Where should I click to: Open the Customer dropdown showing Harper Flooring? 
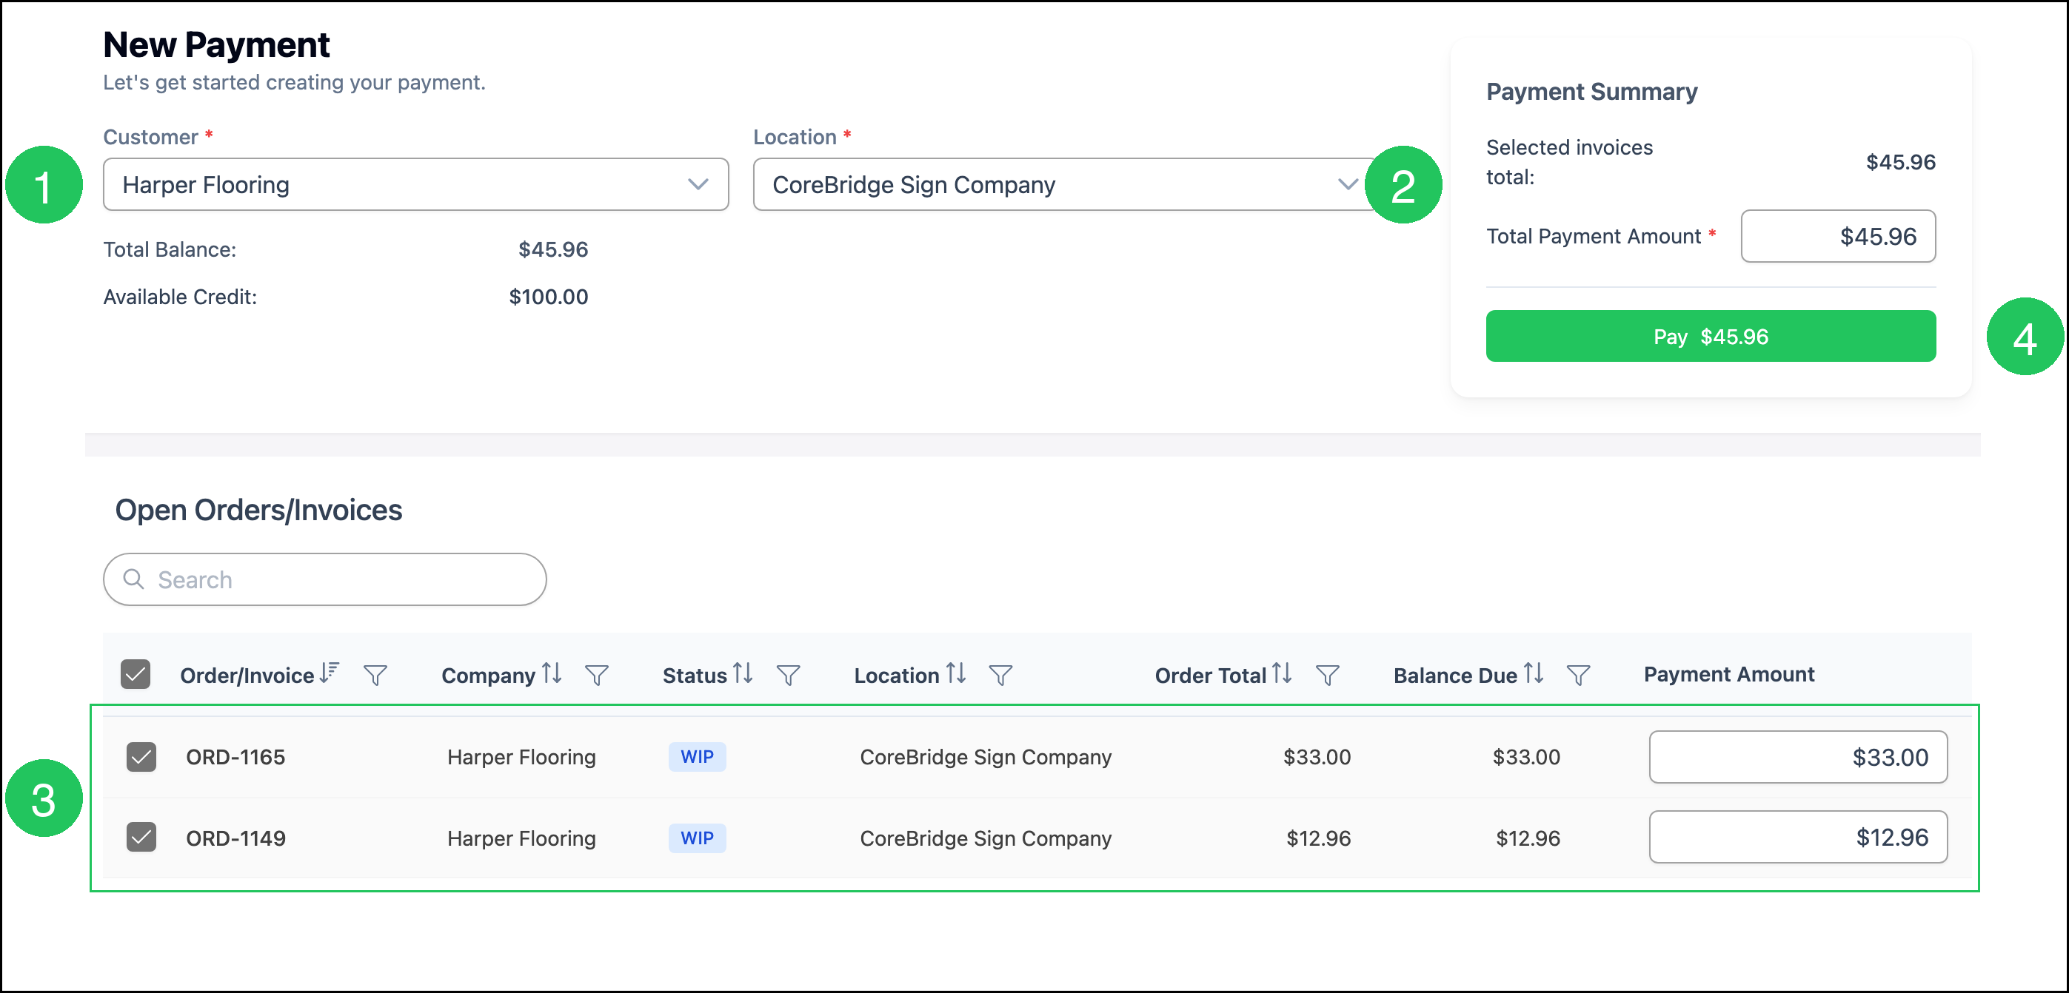tap(416, 185)
